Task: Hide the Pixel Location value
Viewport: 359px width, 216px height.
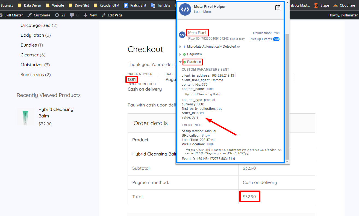Action: [210, 144]
